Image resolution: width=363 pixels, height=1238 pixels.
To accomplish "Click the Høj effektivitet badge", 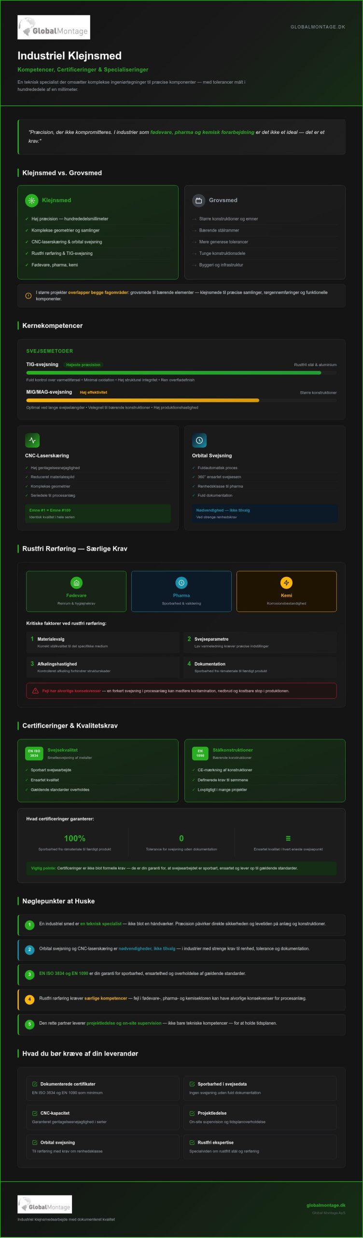I will click(x=94, y=392).
